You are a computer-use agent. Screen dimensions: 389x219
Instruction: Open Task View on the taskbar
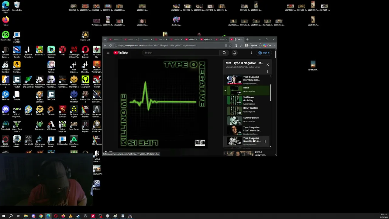18,216
